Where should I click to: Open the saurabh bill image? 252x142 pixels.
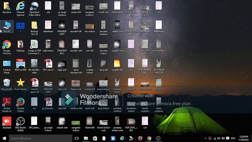tap(76, 27)
